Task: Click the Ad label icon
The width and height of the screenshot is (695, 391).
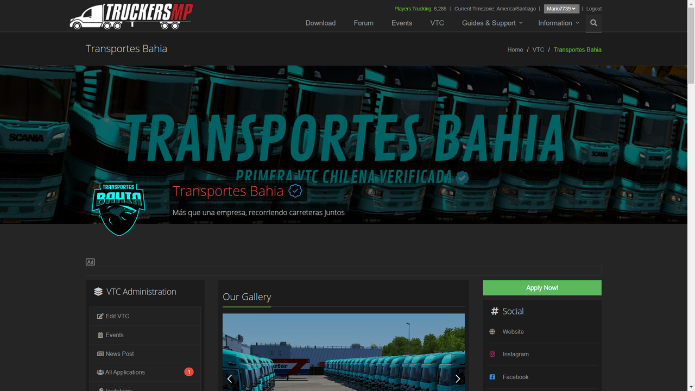Action: point(90,262)
